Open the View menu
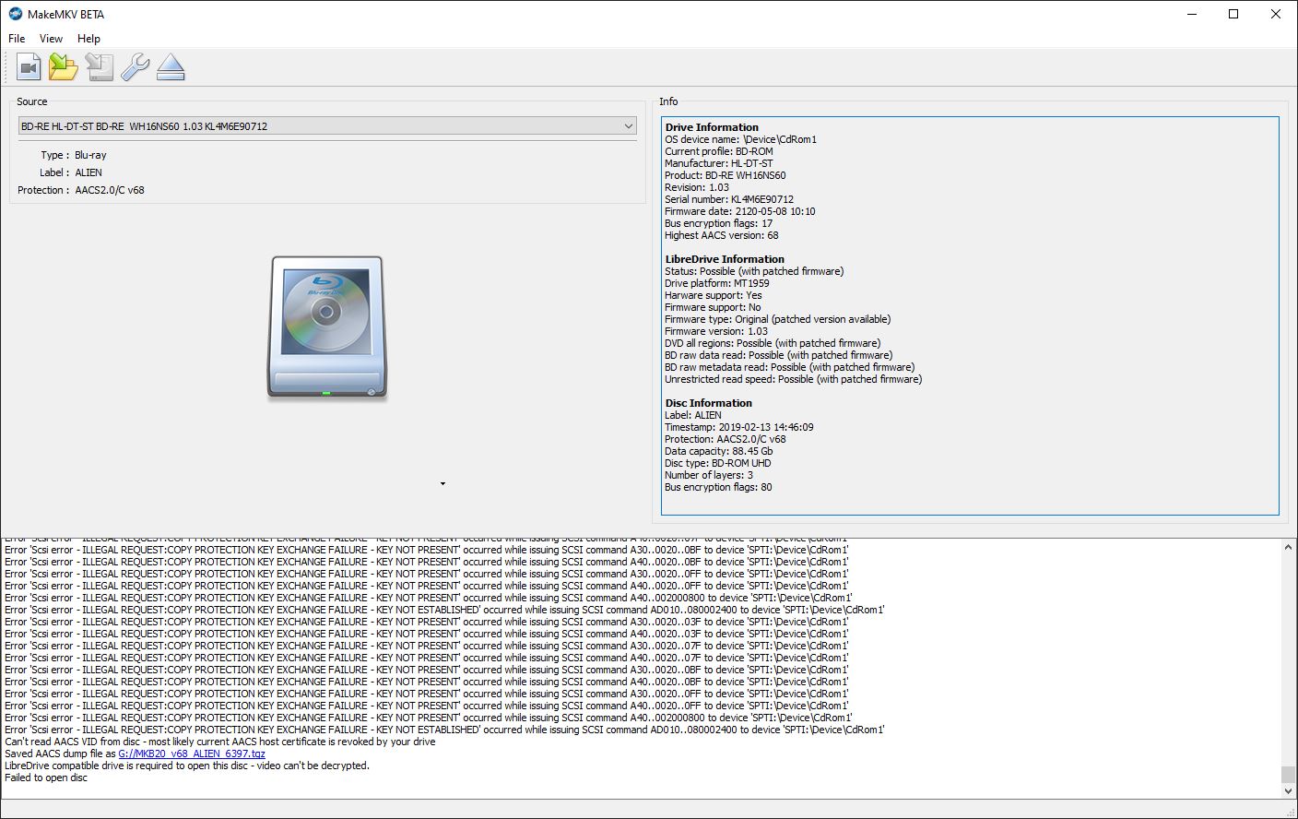This screenshot has height=819, width=1298. [x=51, y=39]
